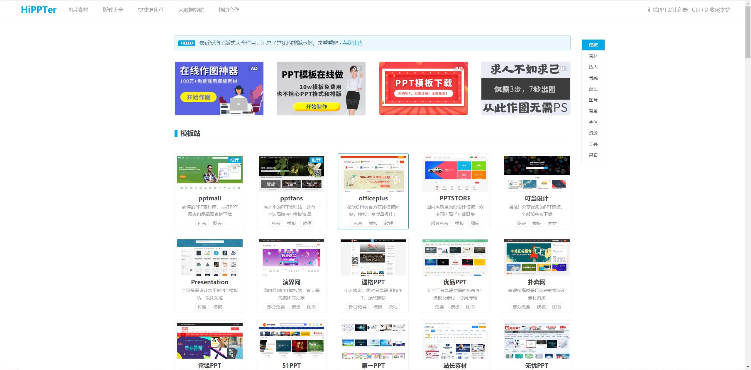Click the 免费 tag under officeplus
Image resolution: width=751 pixels, height=370 pixels.
(358, 223)
